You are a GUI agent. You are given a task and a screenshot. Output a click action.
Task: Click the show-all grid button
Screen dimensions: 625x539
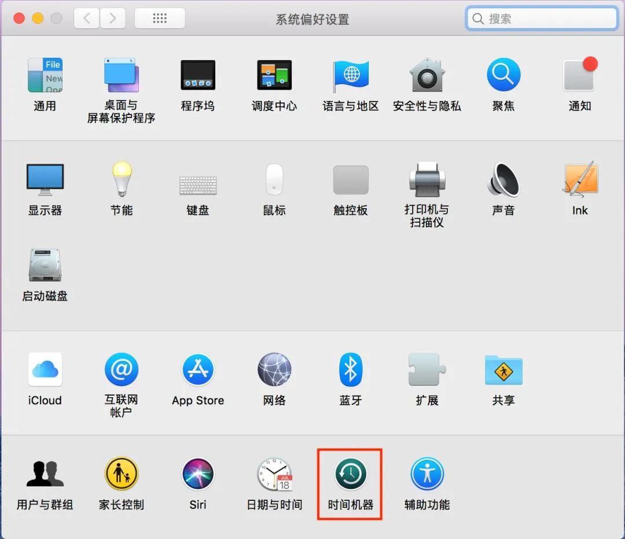coord(160,19)
